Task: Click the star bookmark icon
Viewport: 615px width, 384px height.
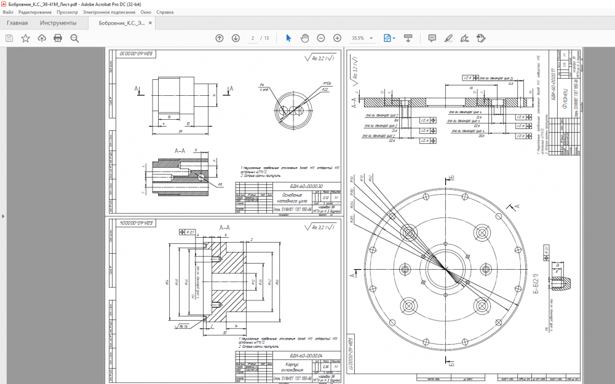Action: pos(25,38)
